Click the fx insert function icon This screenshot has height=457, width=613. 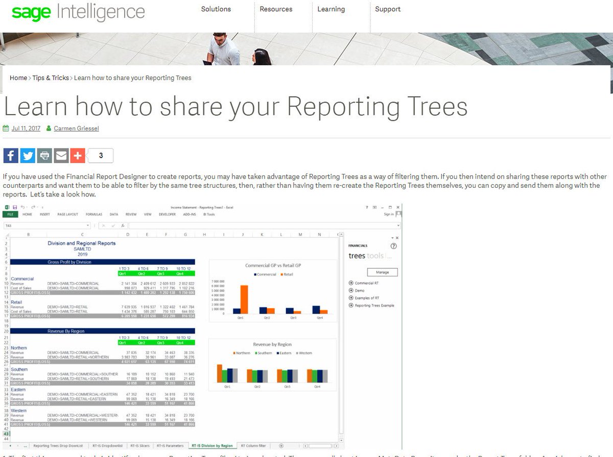click(x=123, y=225)
